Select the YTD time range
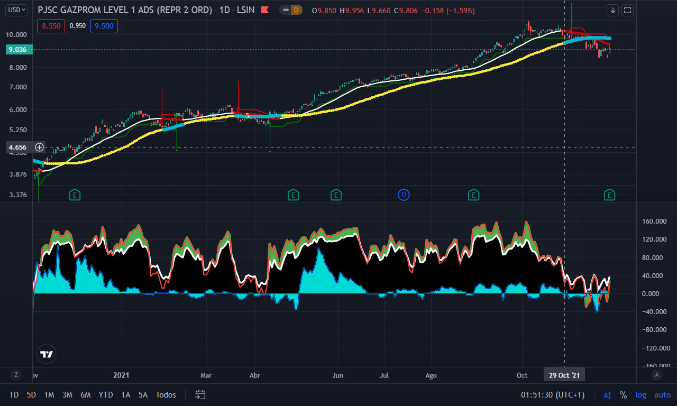Image resolution: width=677 pixels, height=406 pixels. click(106, 395)
